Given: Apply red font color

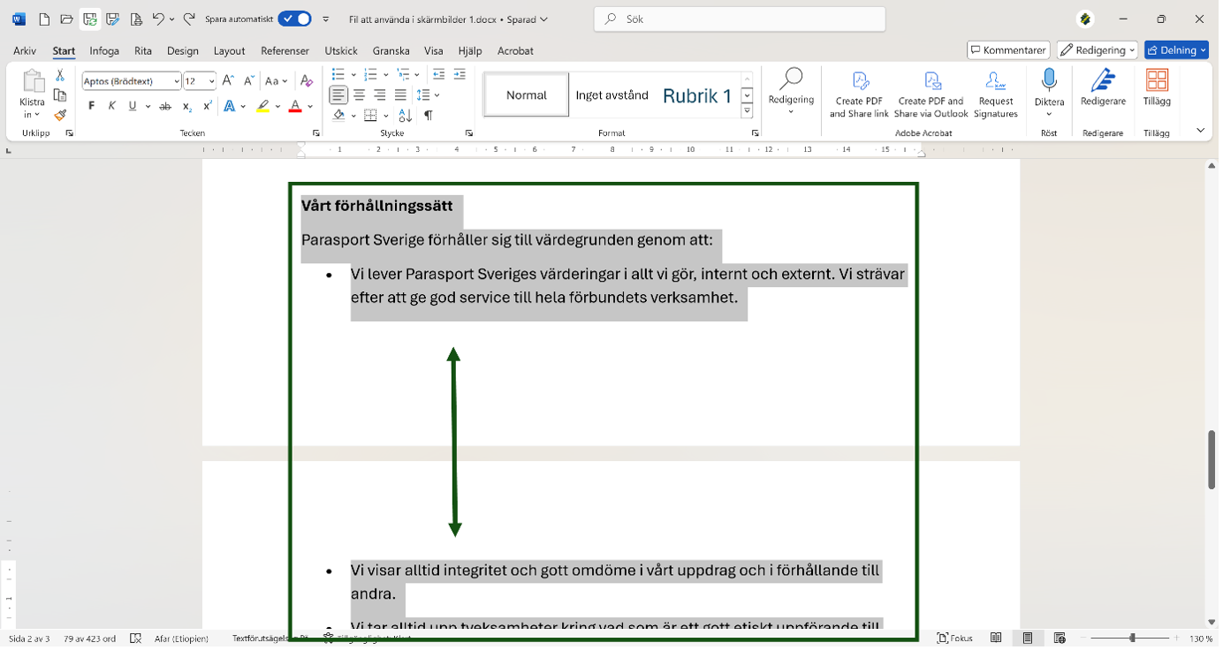Looking at the screenshot, I should 295,106.
